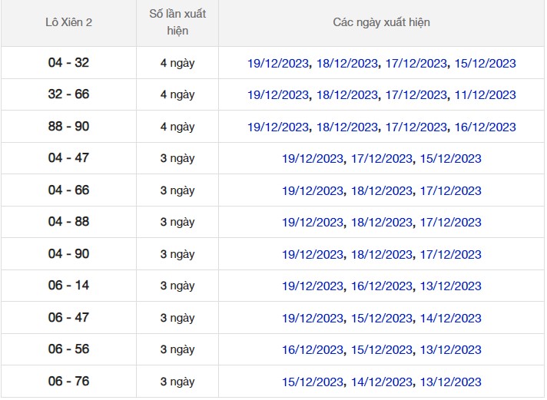Open 16/12/2023 in the 88 - 90 row
This screenshot has width=547, height=400.
[x=485, y=127]
